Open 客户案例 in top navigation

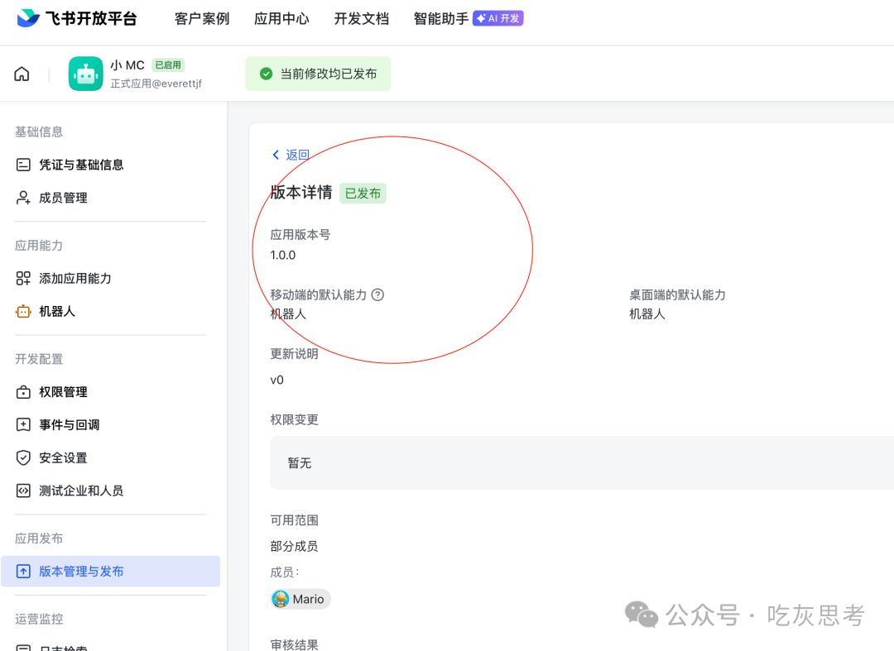(x=202, y=19)
